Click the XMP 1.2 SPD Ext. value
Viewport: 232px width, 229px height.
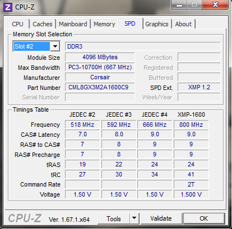[x=199, y=87]
